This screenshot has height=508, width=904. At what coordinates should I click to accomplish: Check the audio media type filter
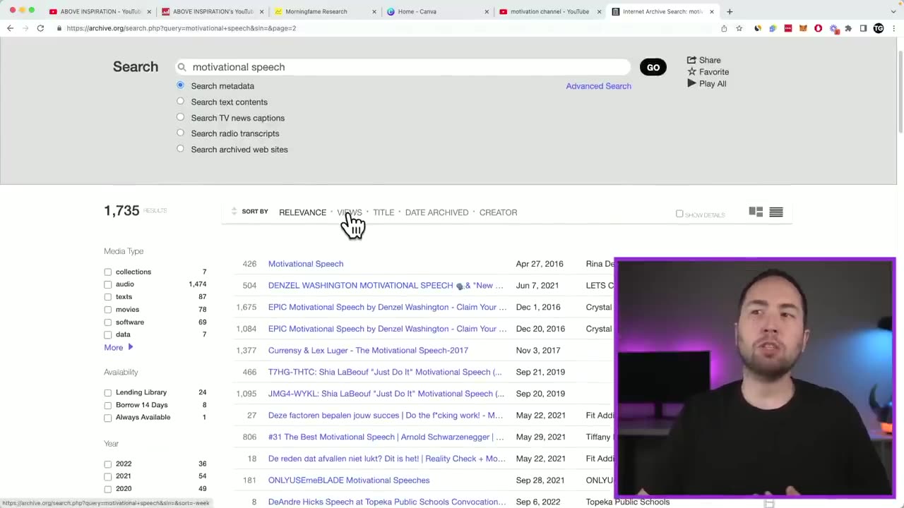[108, 284]
